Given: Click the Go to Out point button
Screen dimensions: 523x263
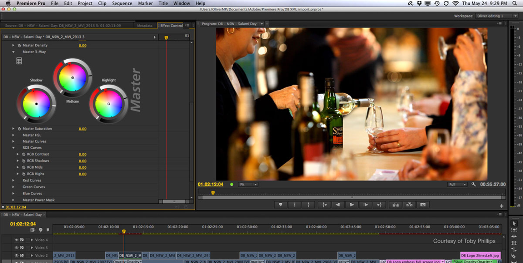Looking at the screenshot, I should pos(379,204).
